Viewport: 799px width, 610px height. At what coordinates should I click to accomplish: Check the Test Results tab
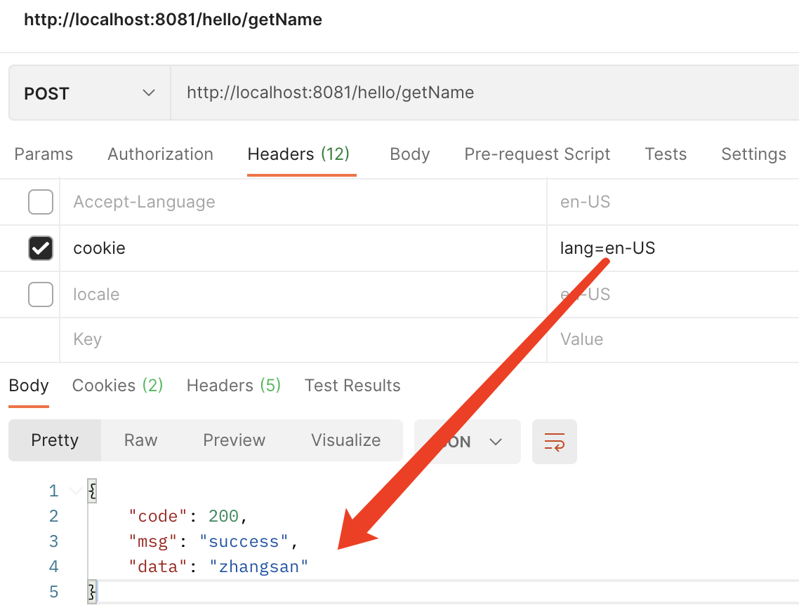click(x=352, y=385)
